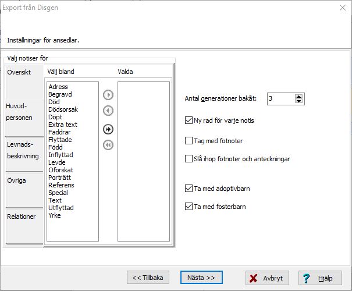Open the Huvudpersonen tab
The width and height of the screenshot is (352, 291).
[x=24, y=118]
